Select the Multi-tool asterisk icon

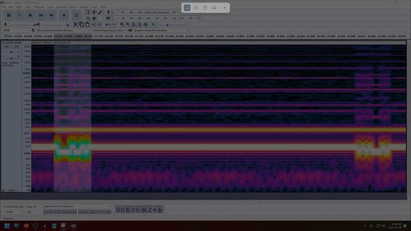[x=94, y=19]
